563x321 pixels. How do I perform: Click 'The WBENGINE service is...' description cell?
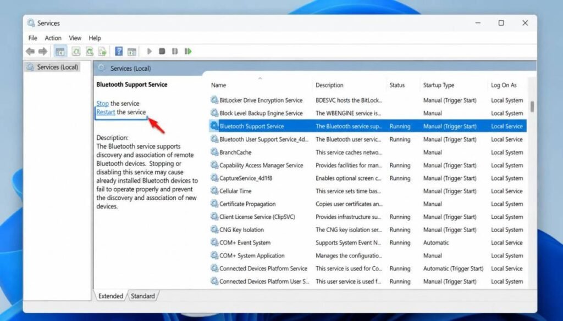click(x=348, y=113)
